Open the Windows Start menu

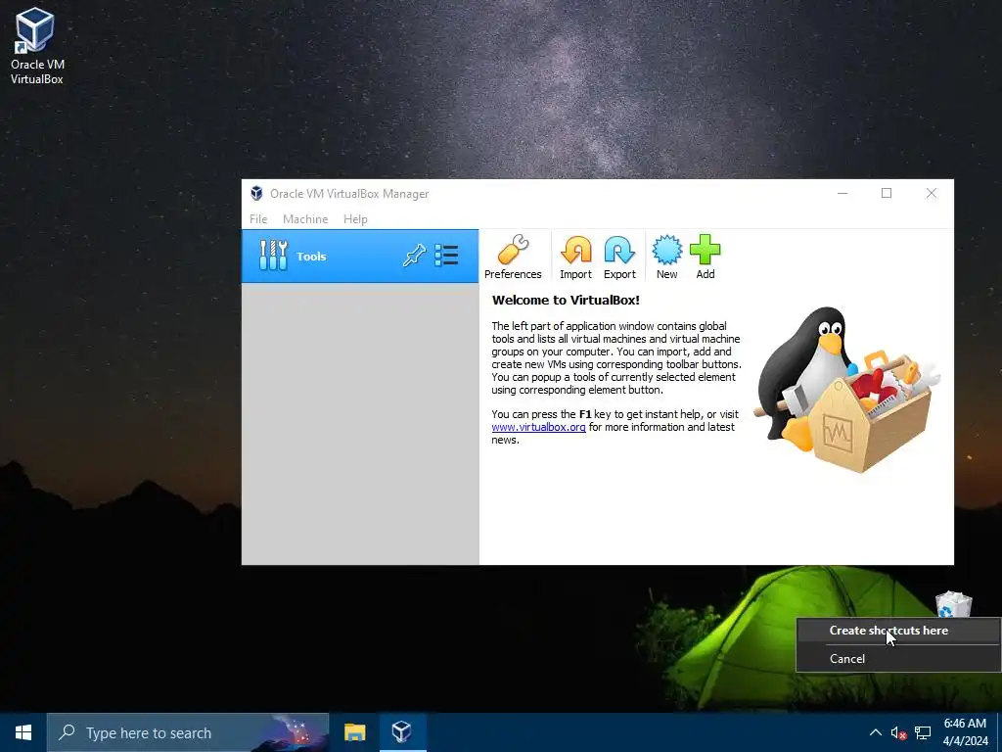[x=23, y=732]
